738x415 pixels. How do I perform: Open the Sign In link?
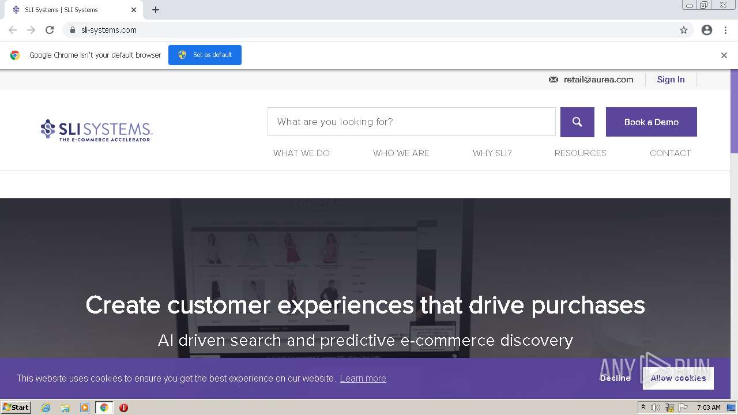click(x=671, y=80)
